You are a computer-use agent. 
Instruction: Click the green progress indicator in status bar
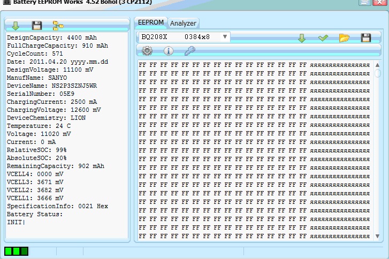pos(16,251)
